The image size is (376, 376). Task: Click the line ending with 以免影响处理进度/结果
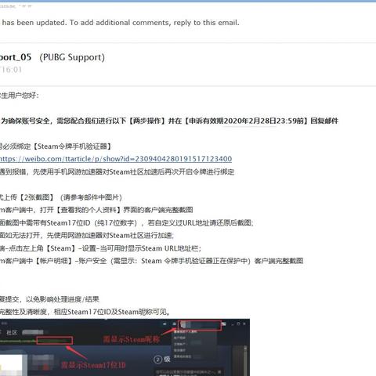pyautogui.click(x=49, y=299)
